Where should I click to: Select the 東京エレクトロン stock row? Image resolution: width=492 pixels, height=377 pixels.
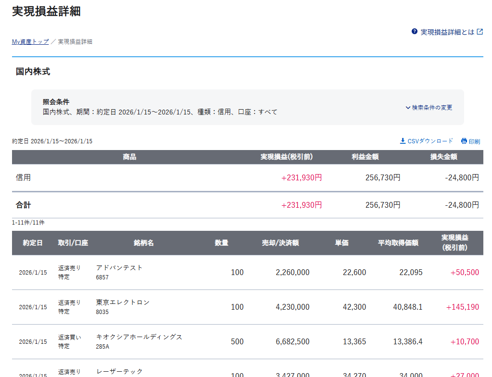coord(123,302)
